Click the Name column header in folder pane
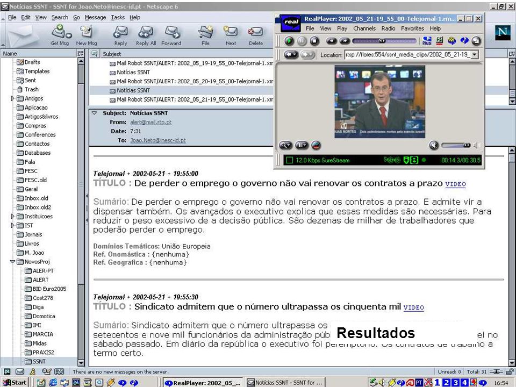This screenshot has width=516, height=387. tap(38, 53)
